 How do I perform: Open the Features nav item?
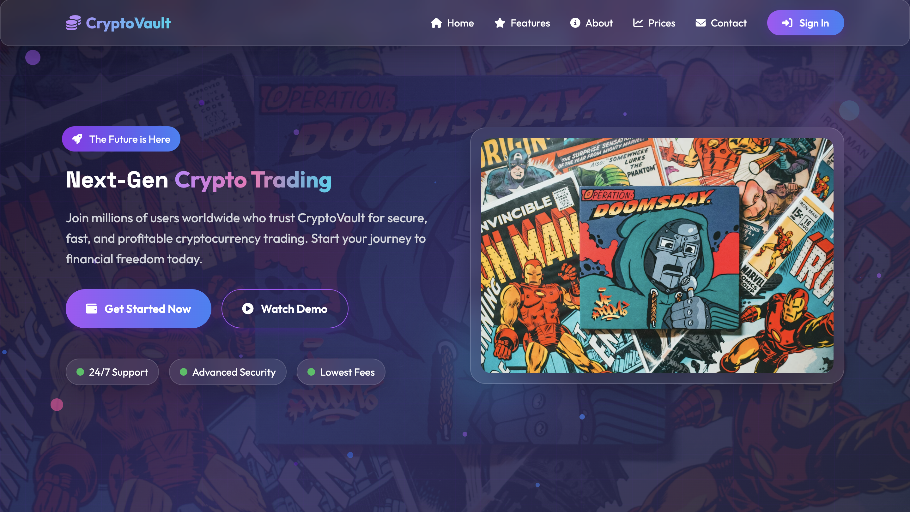(x=522, y=23)
